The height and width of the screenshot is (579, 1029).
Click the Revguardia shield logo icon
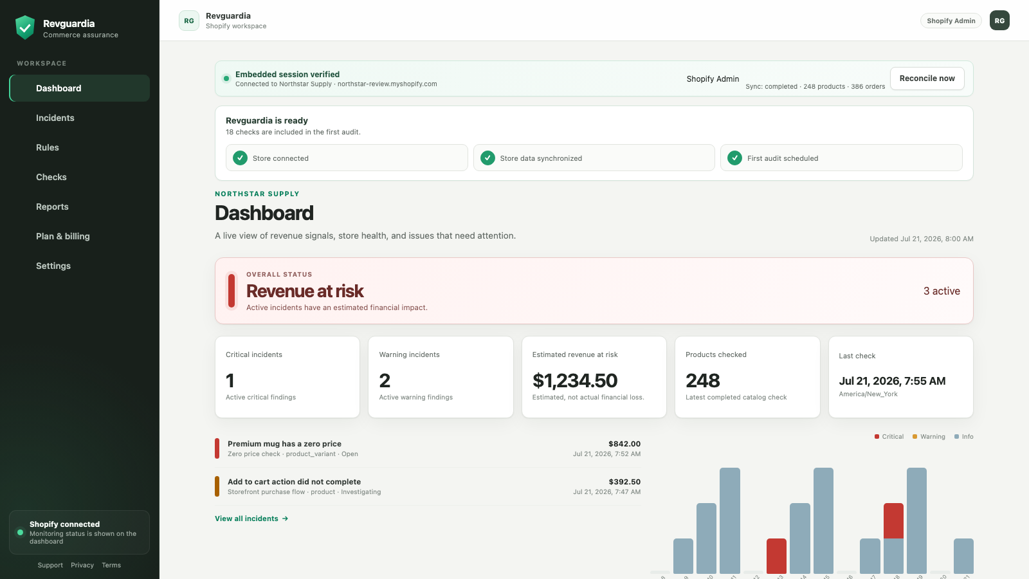click(25, 28)
